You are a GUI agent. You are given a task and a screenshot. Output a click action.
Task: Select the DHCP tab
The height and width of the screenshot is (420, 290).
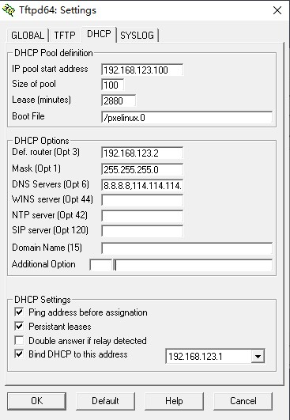[99, 34]
